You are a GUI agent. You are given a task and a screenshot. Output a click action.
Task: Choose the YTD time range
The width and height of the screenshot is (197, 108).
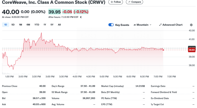pos(37,25)
